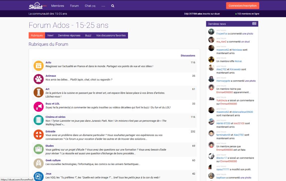Switch to the New! tab
The width and height of the screenshot is (286, 181).
pyautogui.click(x=50, y=35)
